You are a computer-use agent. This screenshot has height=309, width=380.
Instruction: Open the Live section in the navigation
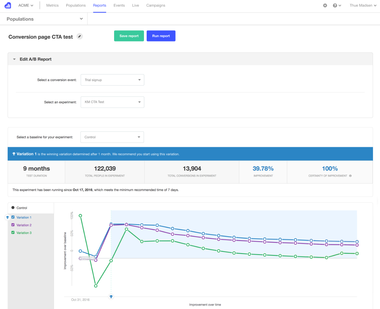click(x=135, y=5)
